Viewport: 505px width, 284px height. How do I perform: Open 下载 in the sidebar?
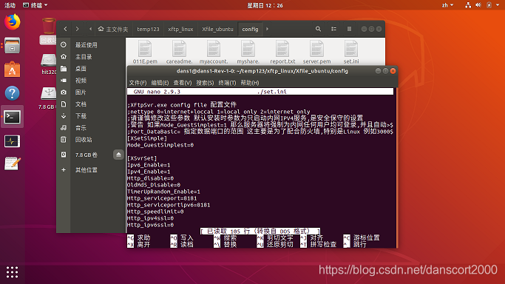click(91, 116)
